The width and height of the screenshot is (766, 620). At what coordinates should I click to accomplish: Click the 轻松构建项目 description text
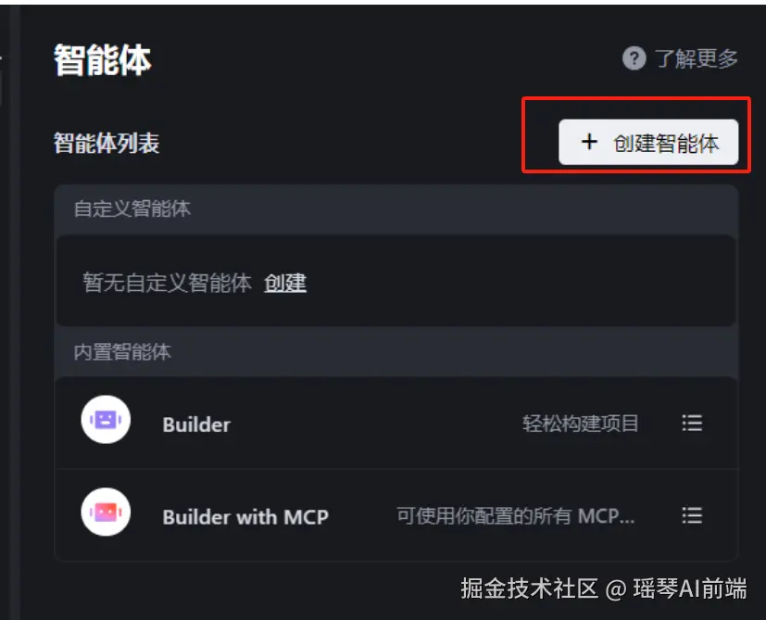point(581,424)
